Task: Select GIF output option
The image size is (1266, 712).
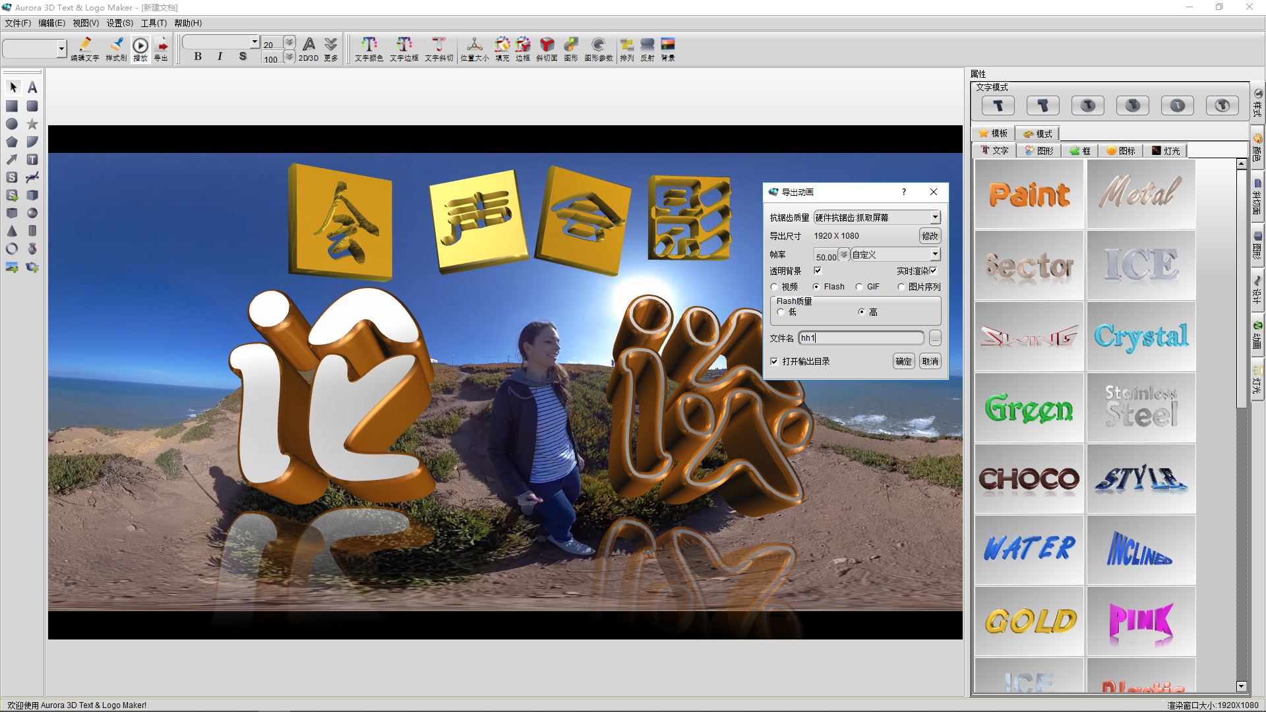Action: point(859,287)
